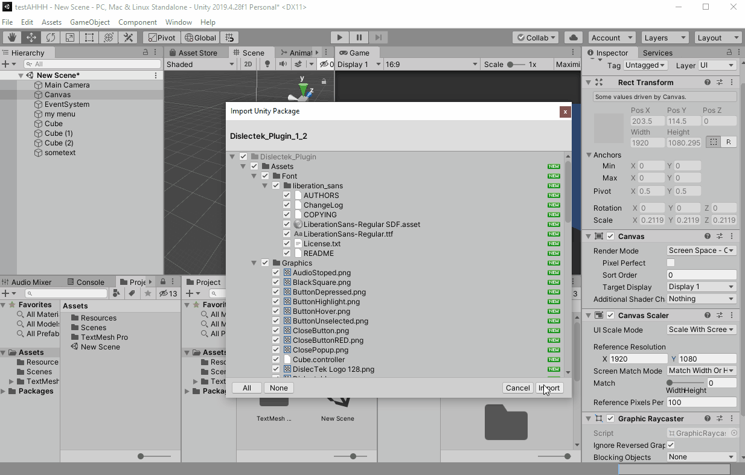This screenshot has height=475, width=745.
Task: Disable the Canvas Scaler component checkbox
Action: (610, 316)
